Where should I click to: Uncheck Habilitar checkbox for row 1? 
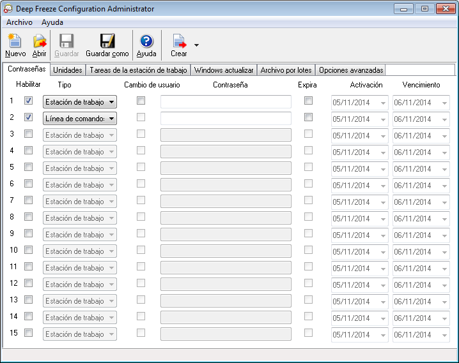pyautogui.click(x=29, y=101)
